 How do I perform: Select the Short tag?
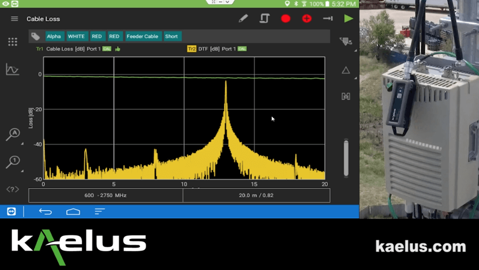pos(171,36)
